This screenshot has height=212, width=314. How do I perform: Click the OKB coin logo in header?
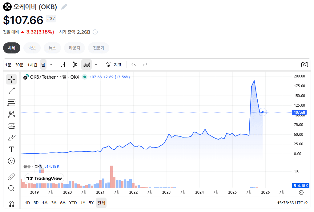pos(7,7)
